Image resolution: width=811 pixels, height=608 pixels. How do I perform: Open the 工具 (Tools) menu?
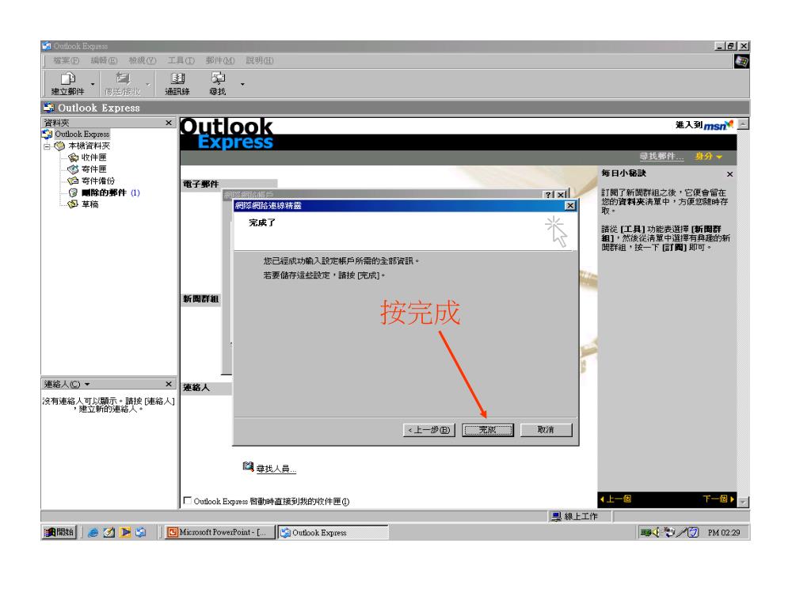(x=181, y=60)
